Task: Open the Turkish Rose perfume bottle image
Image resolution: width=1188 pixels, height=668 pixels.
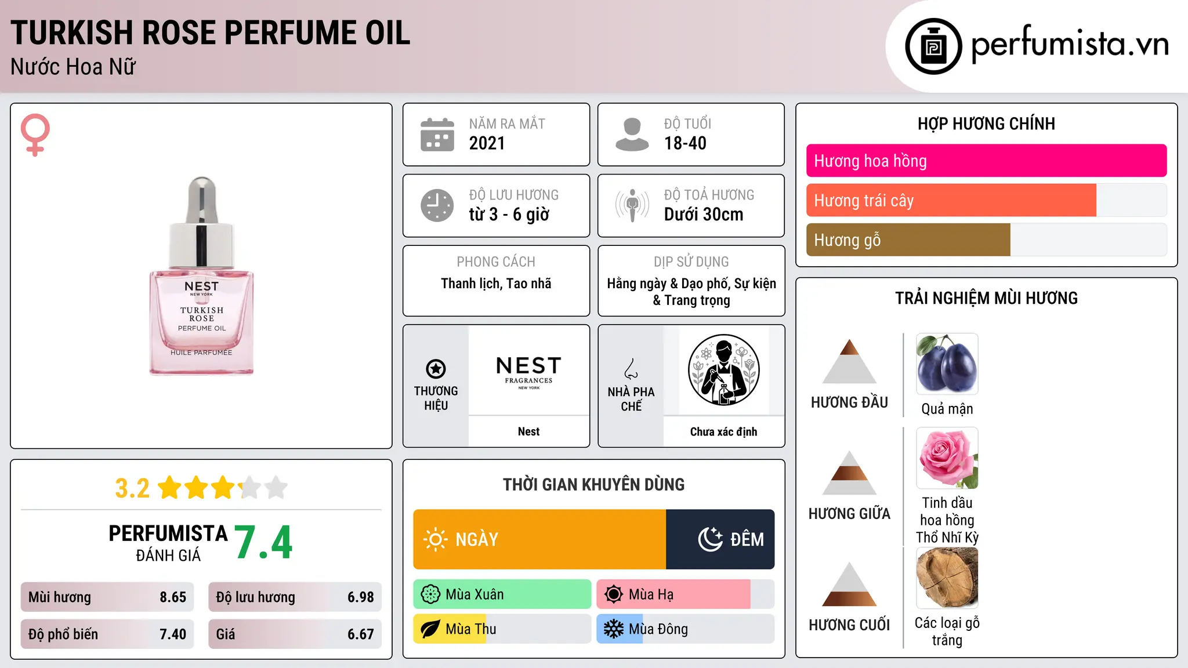Action: tap(201, 276)
